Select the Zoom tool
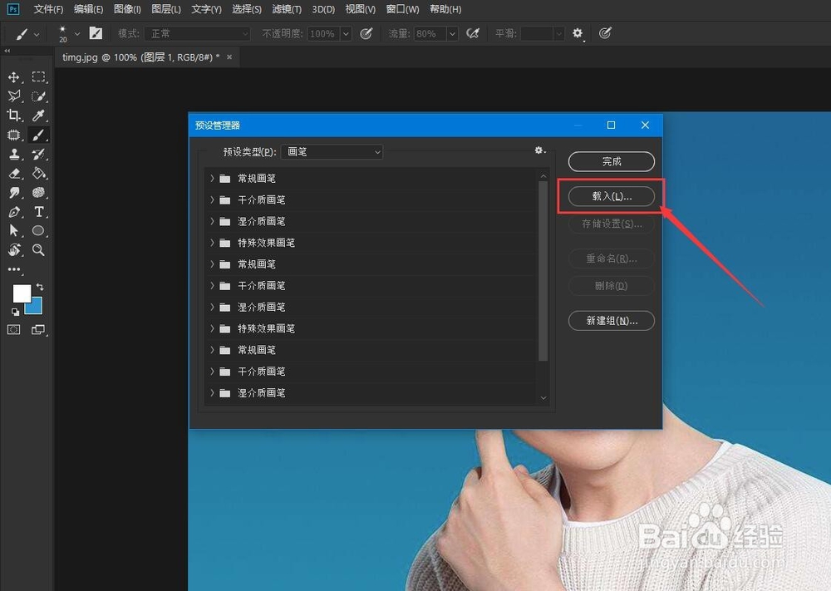This screenshot has width=831, height=591. tap(38, 249)
